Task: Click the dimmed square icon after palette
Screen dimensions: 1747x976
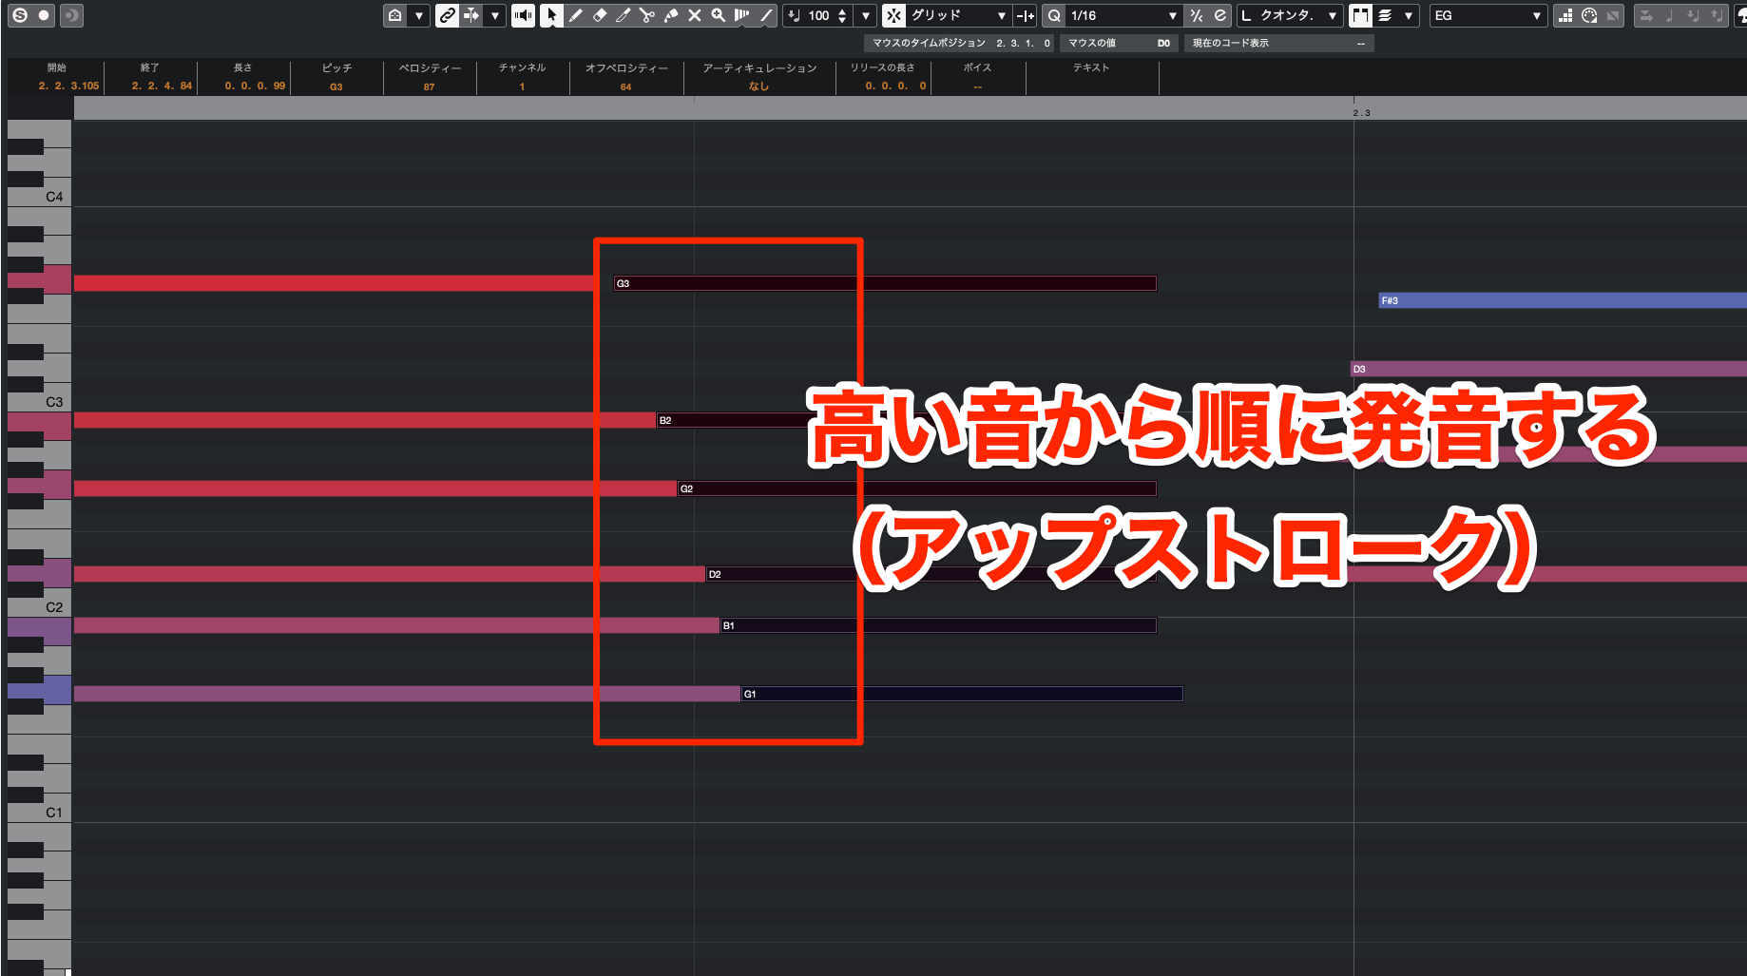Action: (x=1613, y=15)
